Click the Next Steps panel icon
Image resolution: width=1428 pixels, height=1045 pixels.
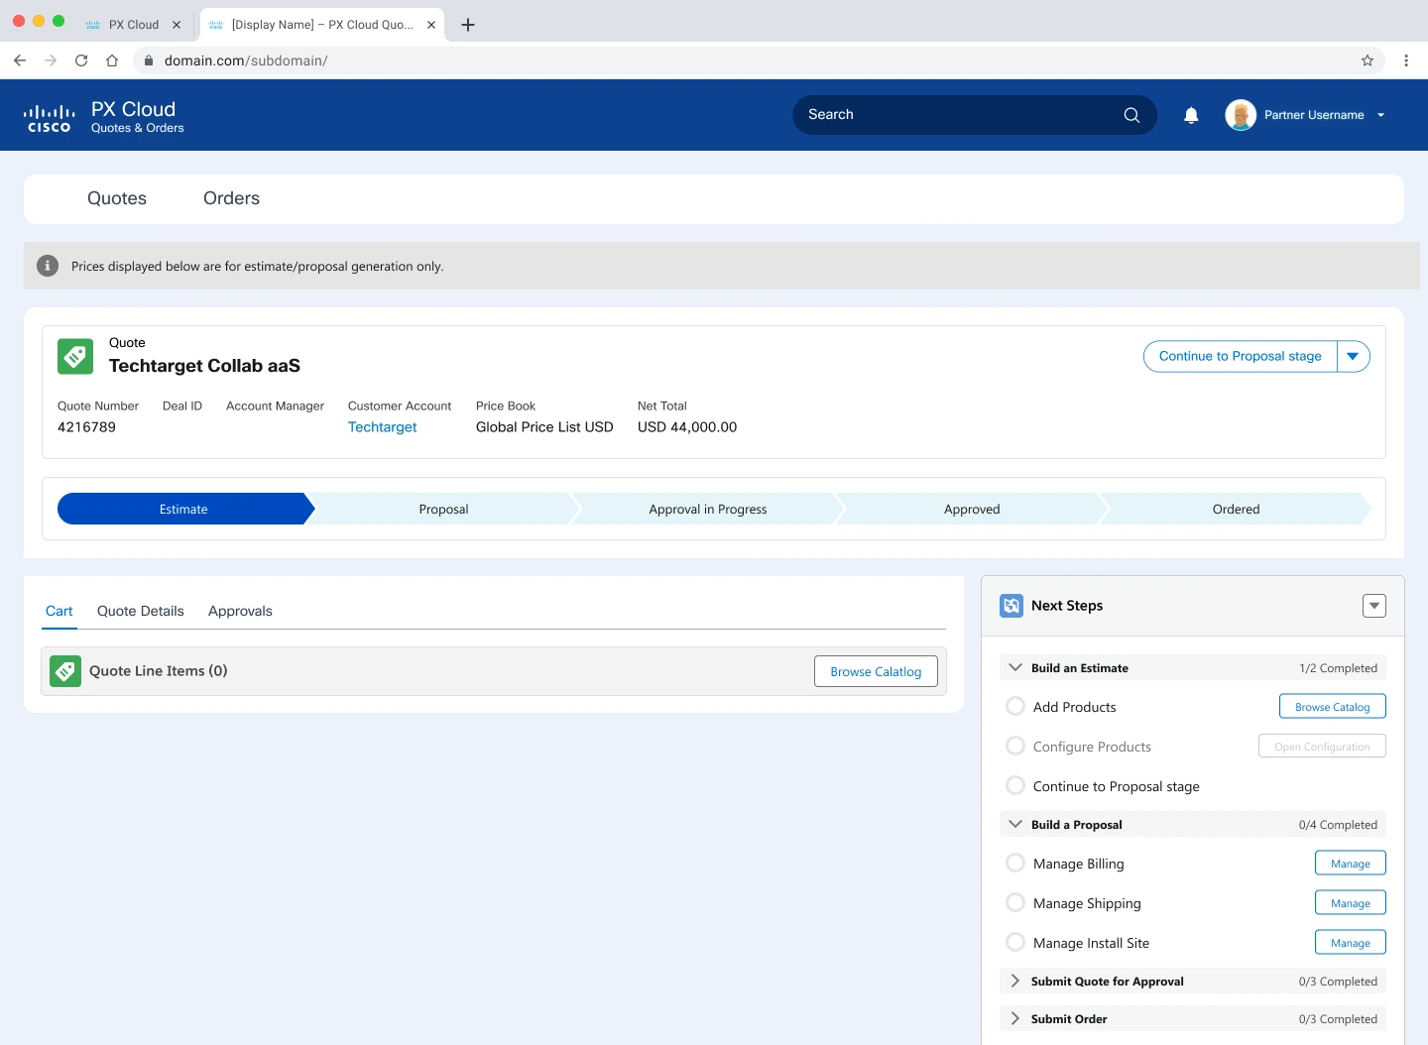click(x=1011, y=606)
